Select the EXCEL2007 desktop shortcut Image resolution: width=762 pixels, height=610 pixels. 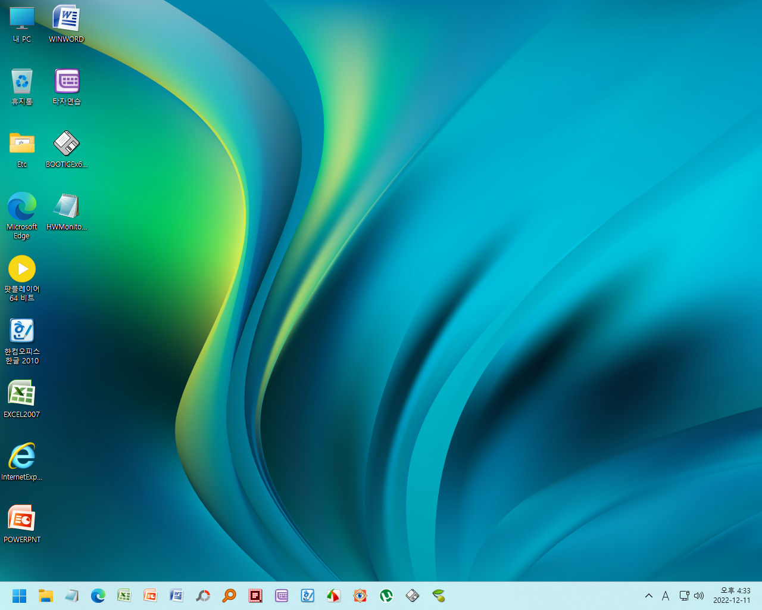(22, 400)
